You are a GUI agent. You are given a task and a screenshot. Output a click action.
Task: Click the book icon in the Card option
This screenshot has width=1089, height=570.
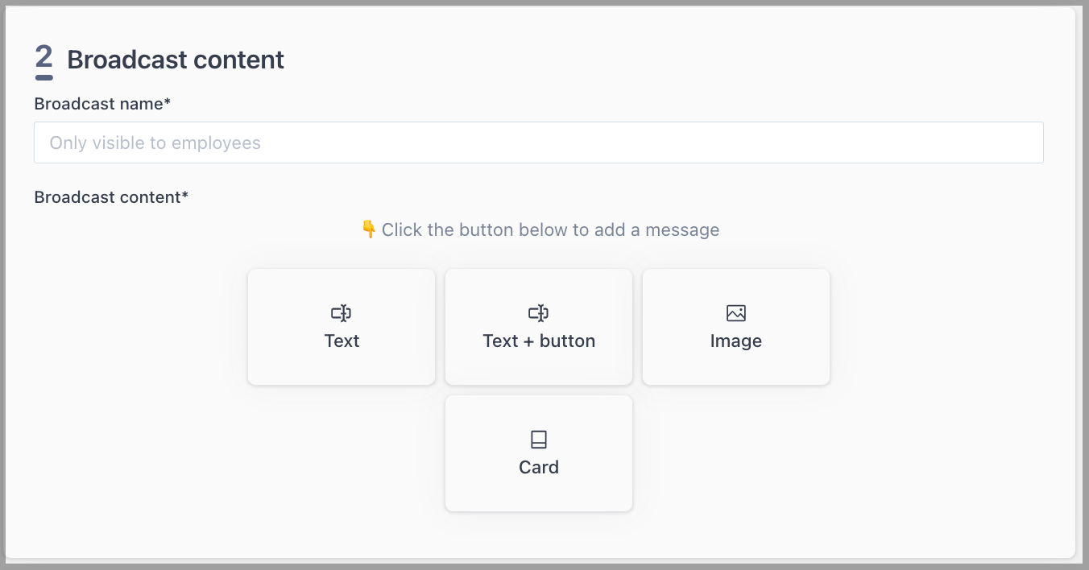[539, 440]
